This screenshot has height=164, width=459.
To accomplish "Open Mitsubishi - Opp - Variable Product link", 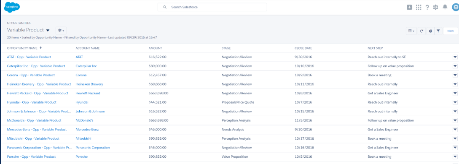I will (33, 139).
